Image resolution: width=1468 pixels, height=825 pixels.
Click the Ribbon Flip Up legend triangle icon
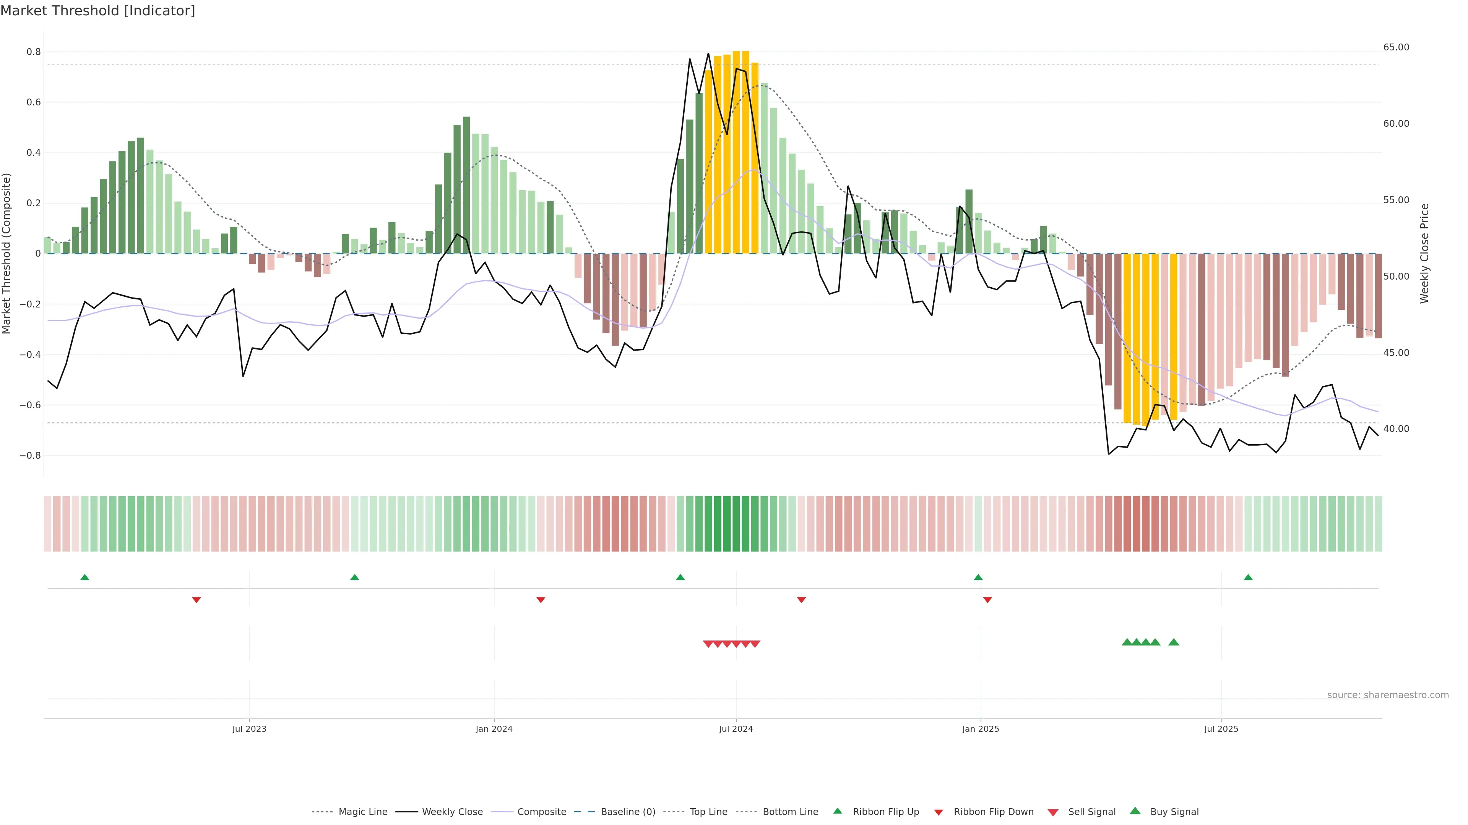837,811
